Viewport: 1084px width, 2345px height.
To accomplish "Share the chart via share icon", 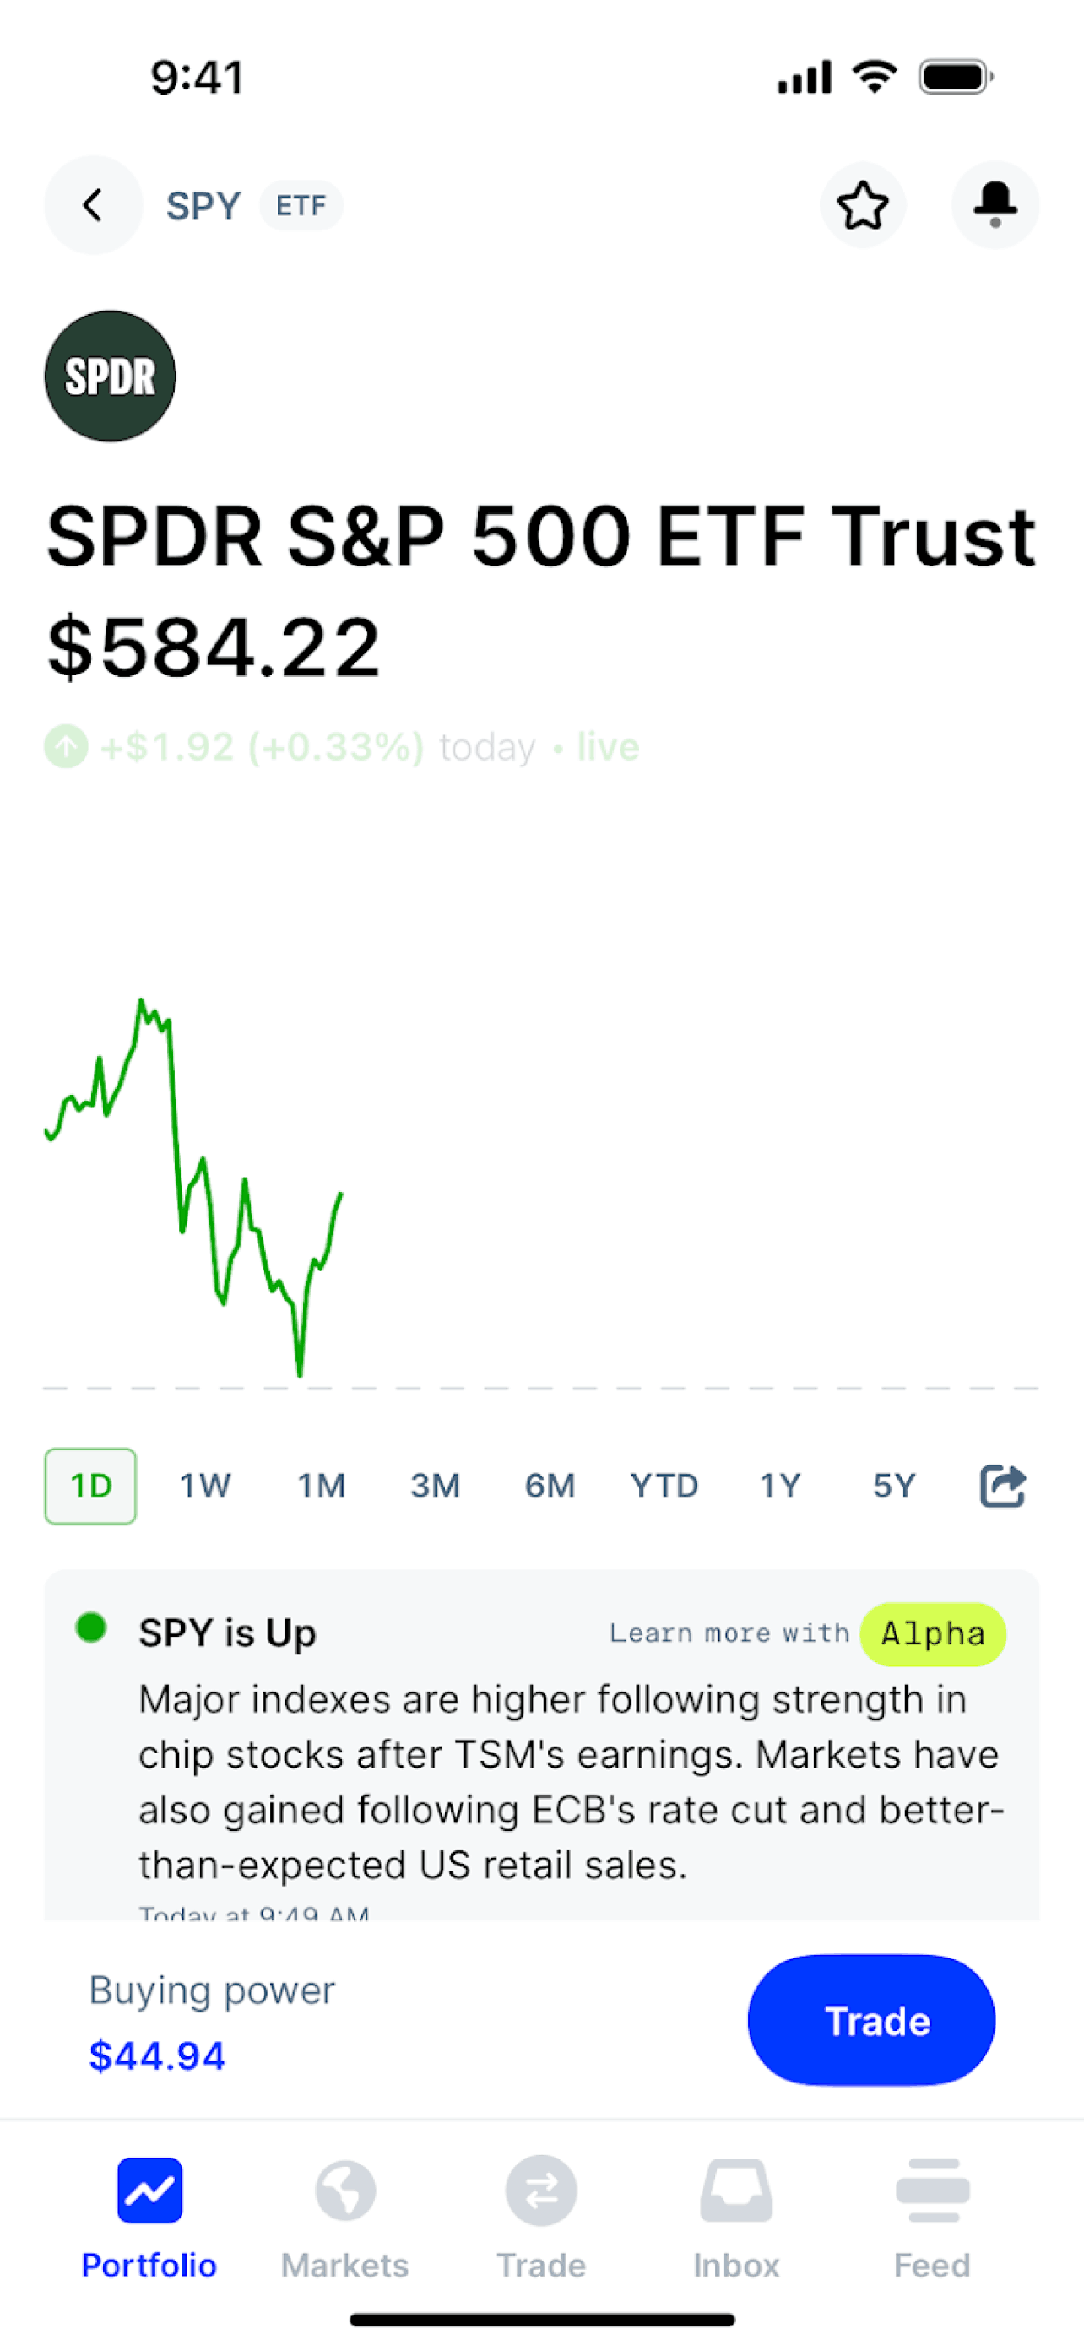I will tap(1002, 1486).
